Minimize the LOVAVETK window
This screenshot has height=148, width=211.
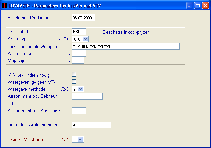[x=190, y=6]
